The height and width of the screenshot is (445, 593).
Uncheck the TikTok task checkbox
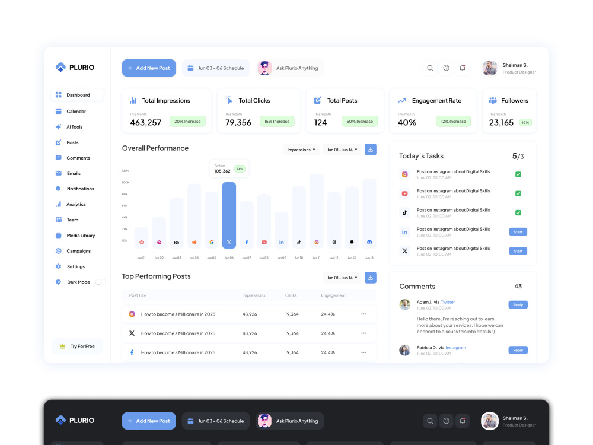(x=518, y=212)
